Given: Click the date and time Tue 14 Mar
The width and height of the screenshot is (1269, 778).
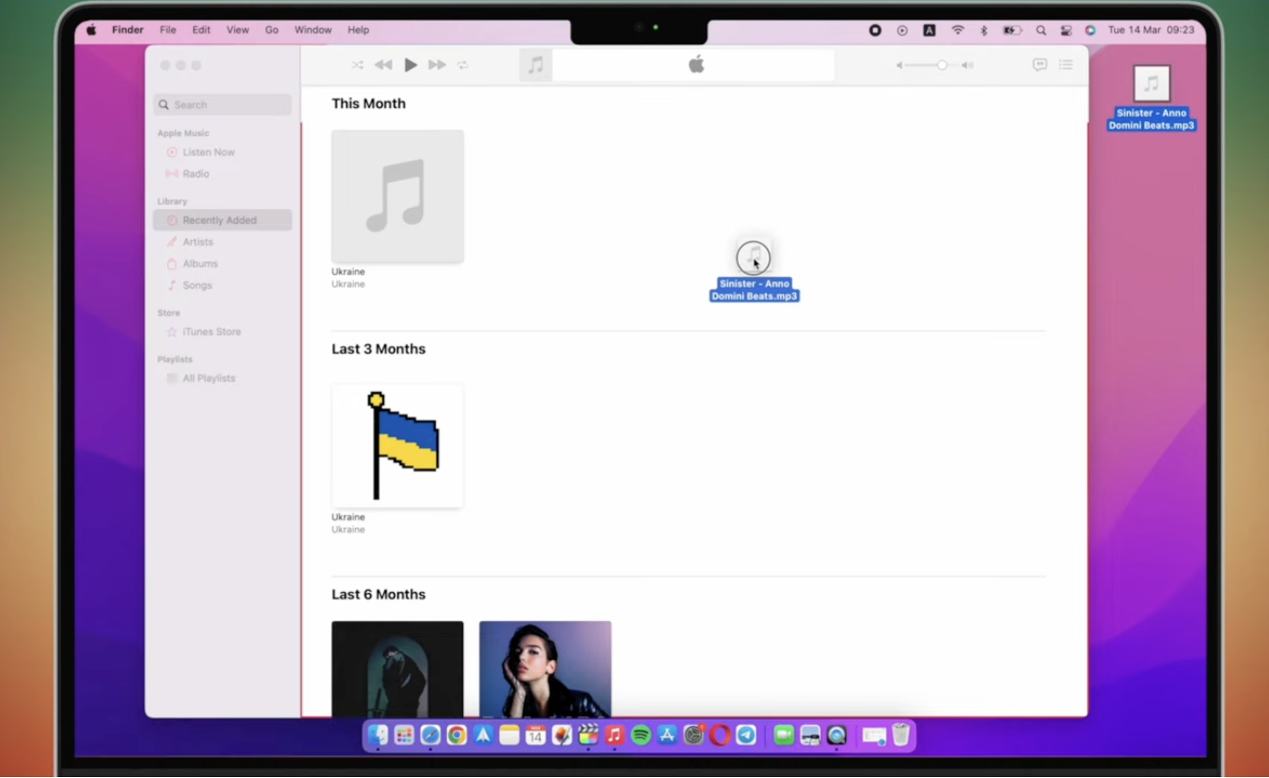Looking at the screenshot, I should (1151, 30).
